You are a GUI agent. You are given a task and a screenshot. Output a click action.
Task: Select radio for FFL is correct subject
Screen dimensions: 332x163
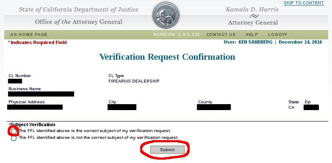pyautogui.click(x=14, y=131)
